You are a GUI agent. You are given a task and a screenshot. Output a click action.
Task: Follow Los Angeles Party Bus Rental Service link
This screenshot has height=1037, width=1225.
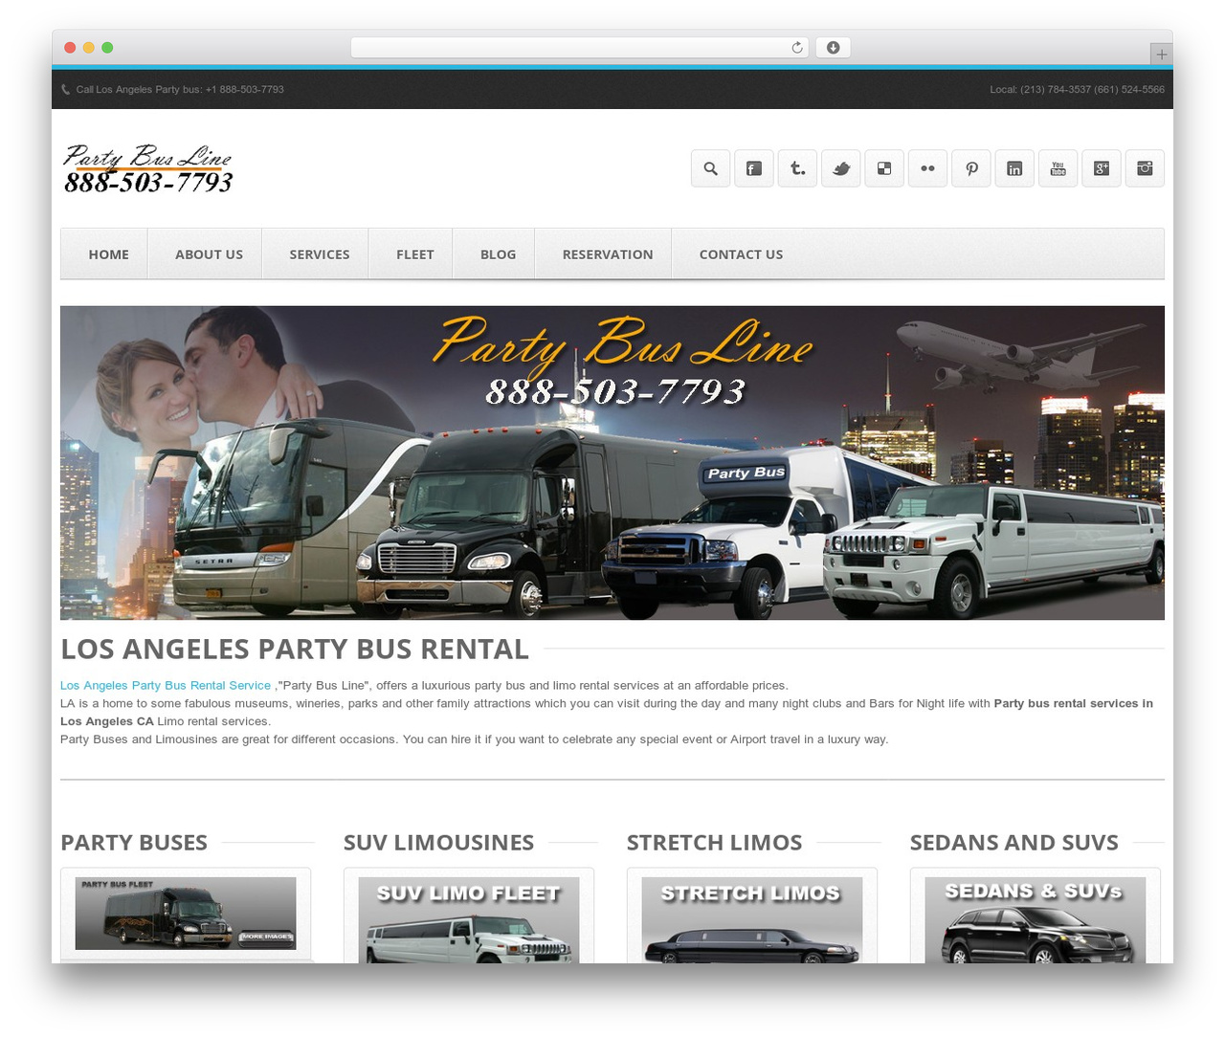(x=166, y=686)
